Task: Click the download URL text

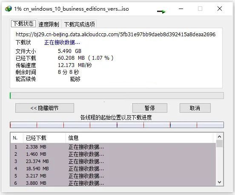Action: pos(115,35)
